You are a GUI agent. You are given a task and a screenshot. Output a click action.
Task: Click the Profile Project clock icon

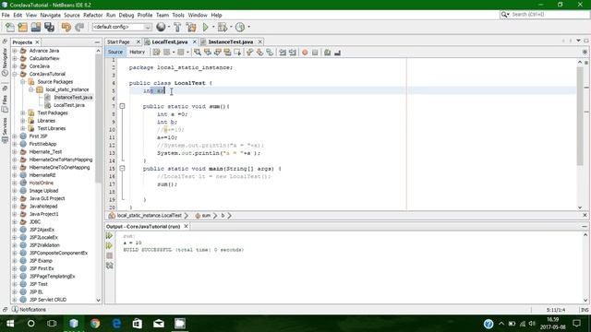pyautogui.click(x=240, y=27)
